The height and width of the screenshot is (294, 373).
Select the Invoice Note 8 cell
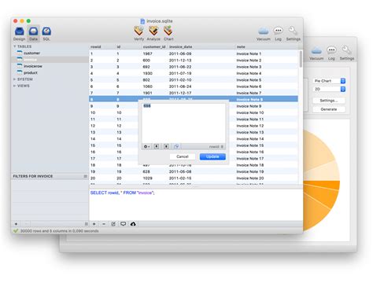[x=249, y=100]
